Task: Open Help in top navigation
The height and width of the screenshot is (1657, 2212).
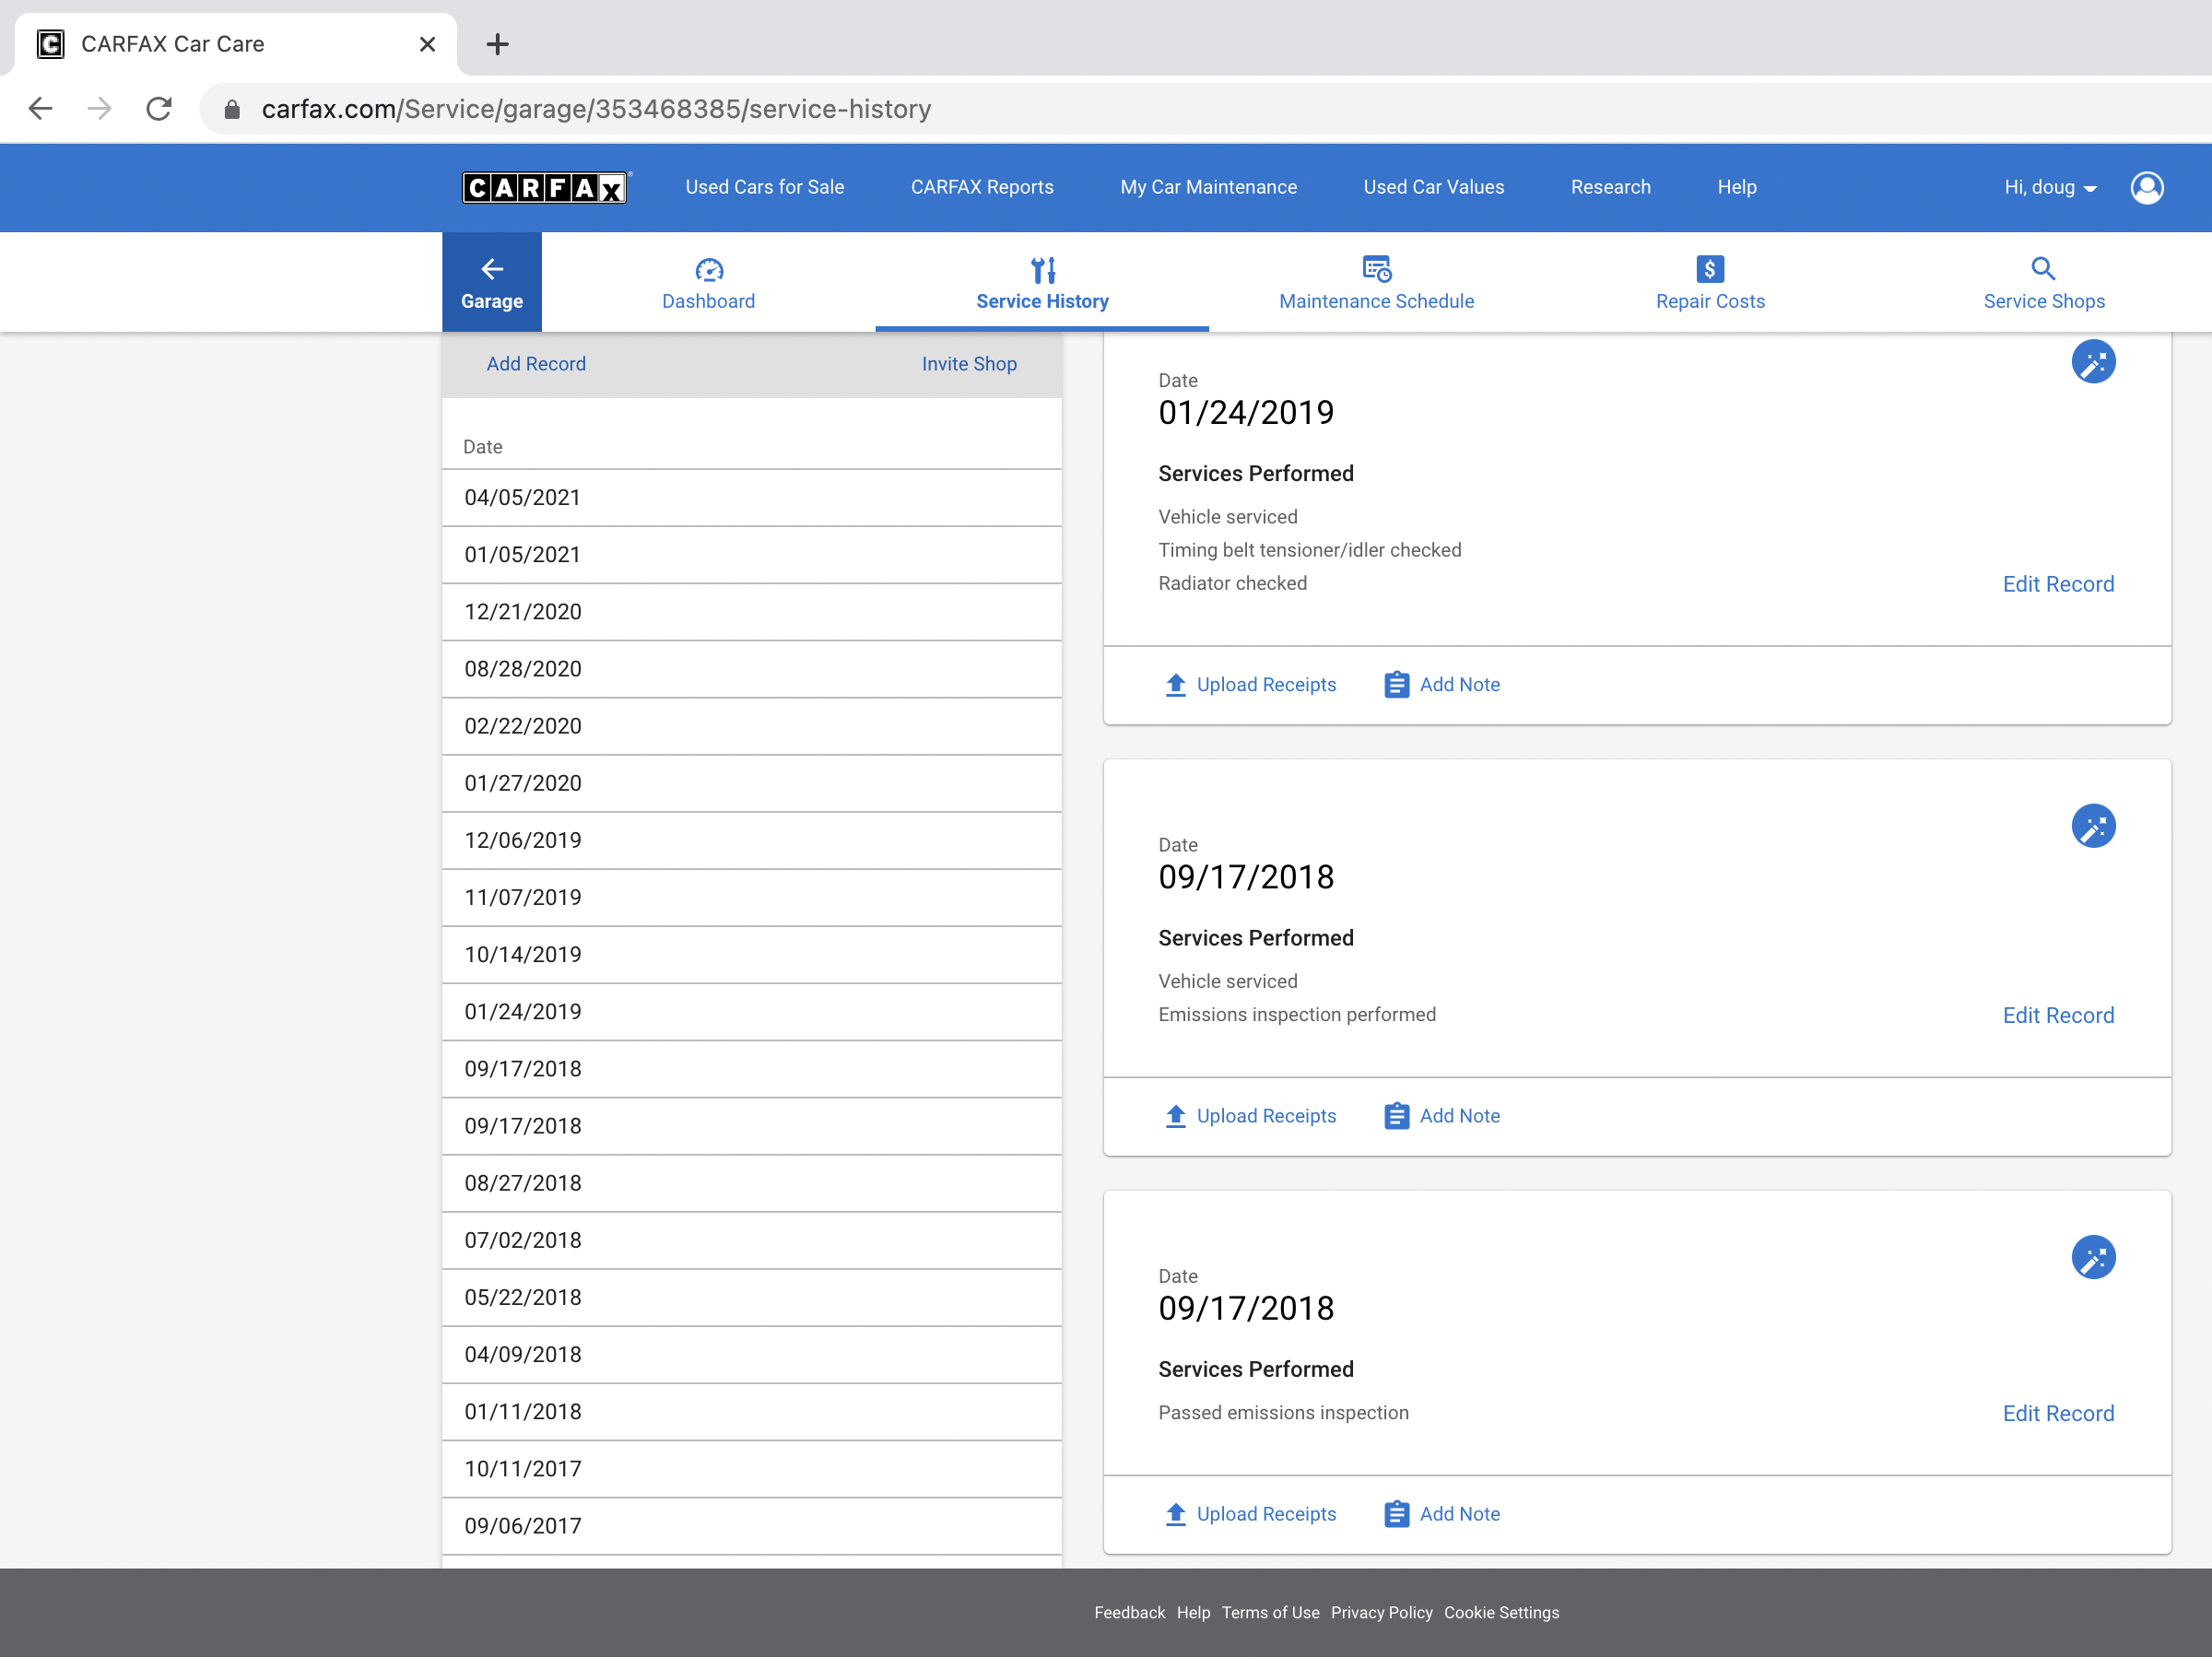Action: (1737, 187)
